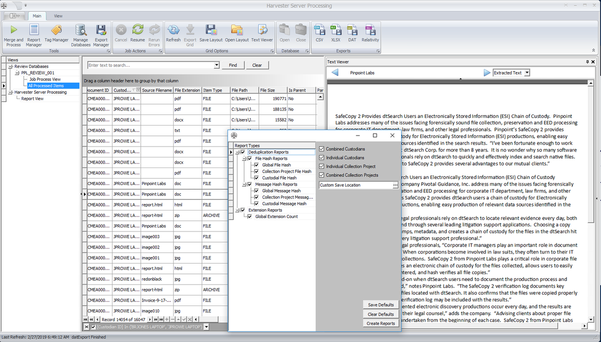Viewport: 601px width, 342px height.
Task: Click Clear Defaults in the report dialog
Action: [x=381, y=314]
